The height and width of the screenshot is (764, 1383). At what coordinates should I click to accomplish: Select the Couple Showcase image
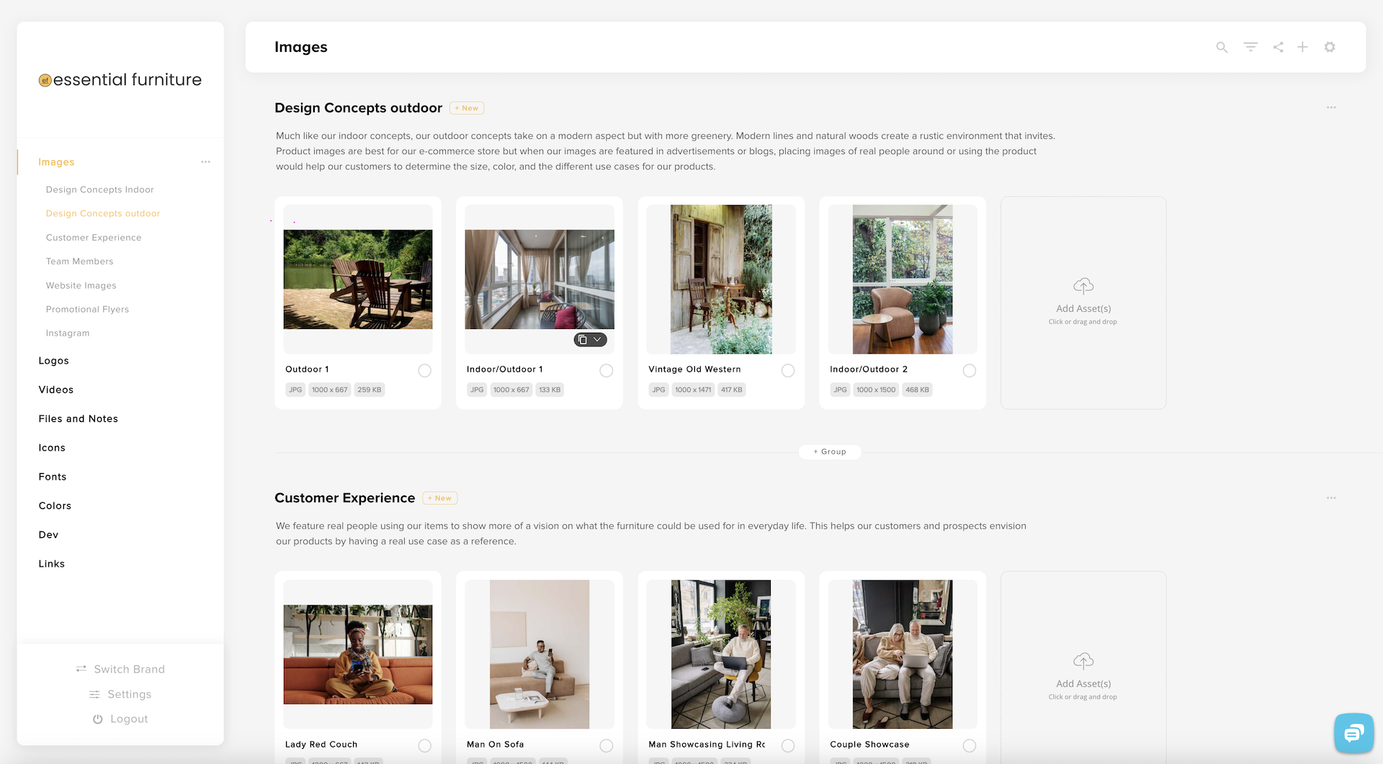click(x=970, y=746)
